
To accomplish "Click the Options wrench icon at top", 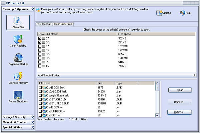I will (159, 13).
